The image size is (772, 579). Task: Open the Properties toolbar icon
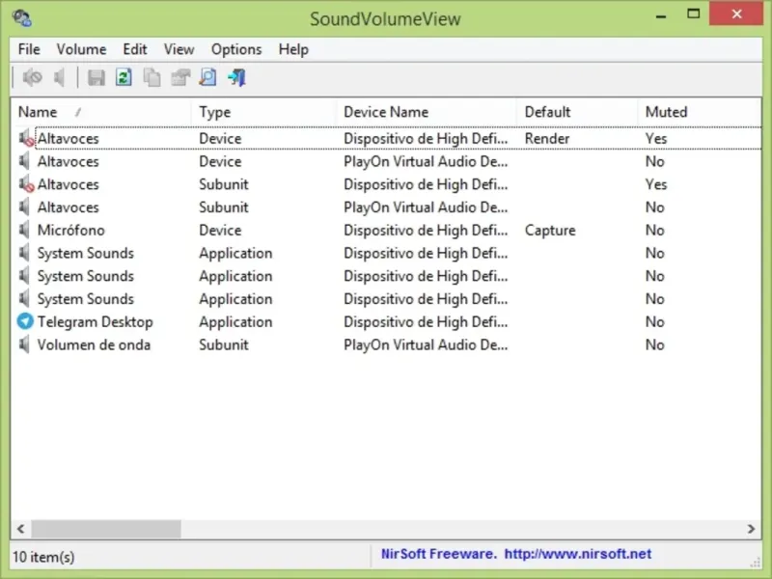[179, 77]
